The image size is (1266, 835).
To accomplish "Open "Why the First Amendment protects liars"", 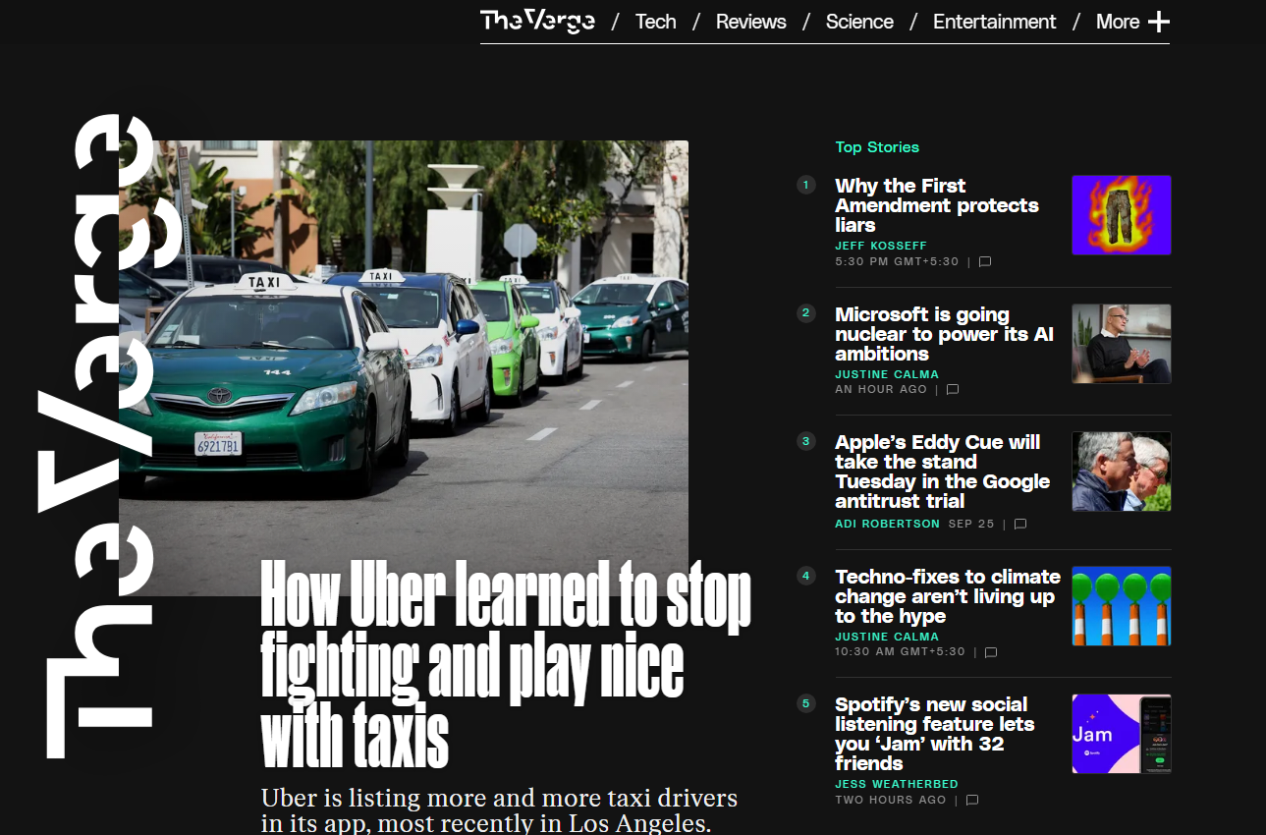I will [x=936, y=205].
